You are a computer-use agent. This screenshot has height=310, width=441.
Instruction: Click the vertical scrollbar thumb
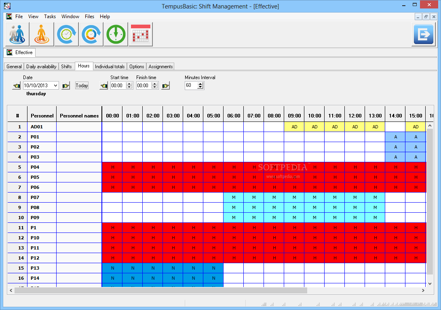point(430,201)
